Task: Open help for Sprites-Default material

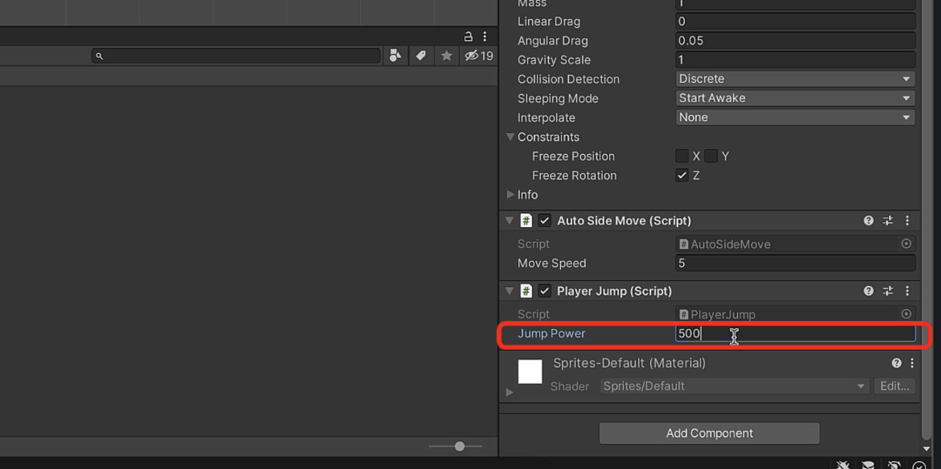Action: (x=896, y=363)
